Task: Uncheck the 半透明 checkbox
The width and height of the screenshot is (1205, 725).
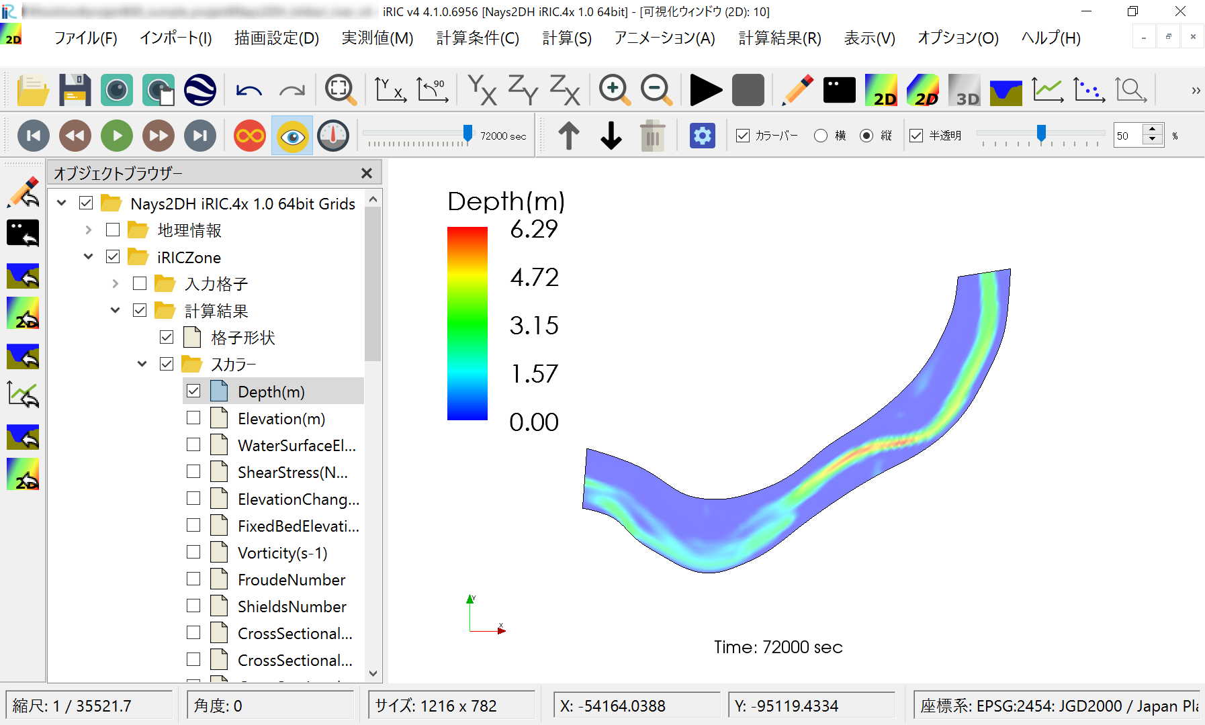Action: (916, 136)
